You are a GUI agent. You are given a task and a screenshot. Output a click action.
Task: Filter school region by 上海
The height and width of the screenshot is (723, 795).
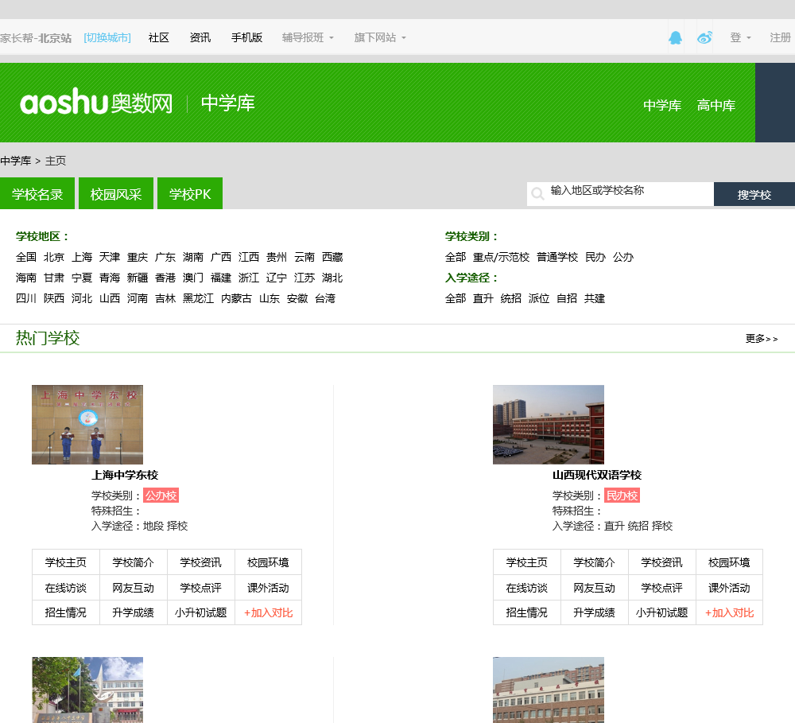click(x=82, y=257)
